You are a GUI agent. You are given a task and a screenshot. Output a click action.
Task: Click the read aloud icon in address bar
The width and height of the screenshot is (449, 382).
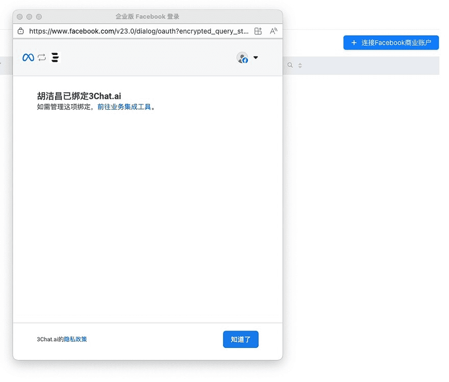coord(273,31)
